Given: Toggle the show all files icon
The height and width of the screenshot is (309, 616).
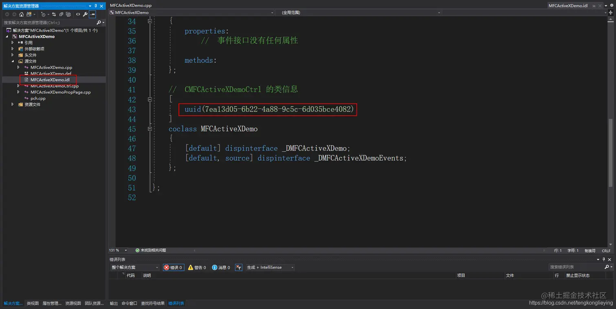Looking at the screenshot, I should pyautogui.click(x=68, y=14).
